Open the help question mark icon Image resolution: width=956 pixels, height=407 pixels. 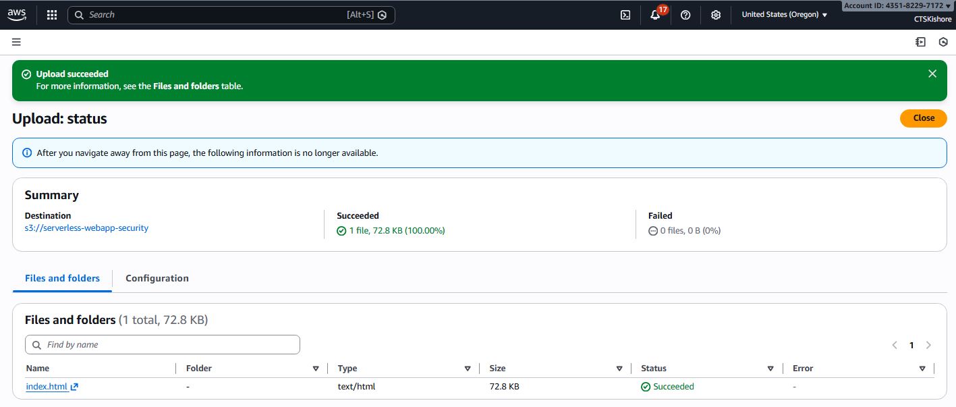point(685,15)
